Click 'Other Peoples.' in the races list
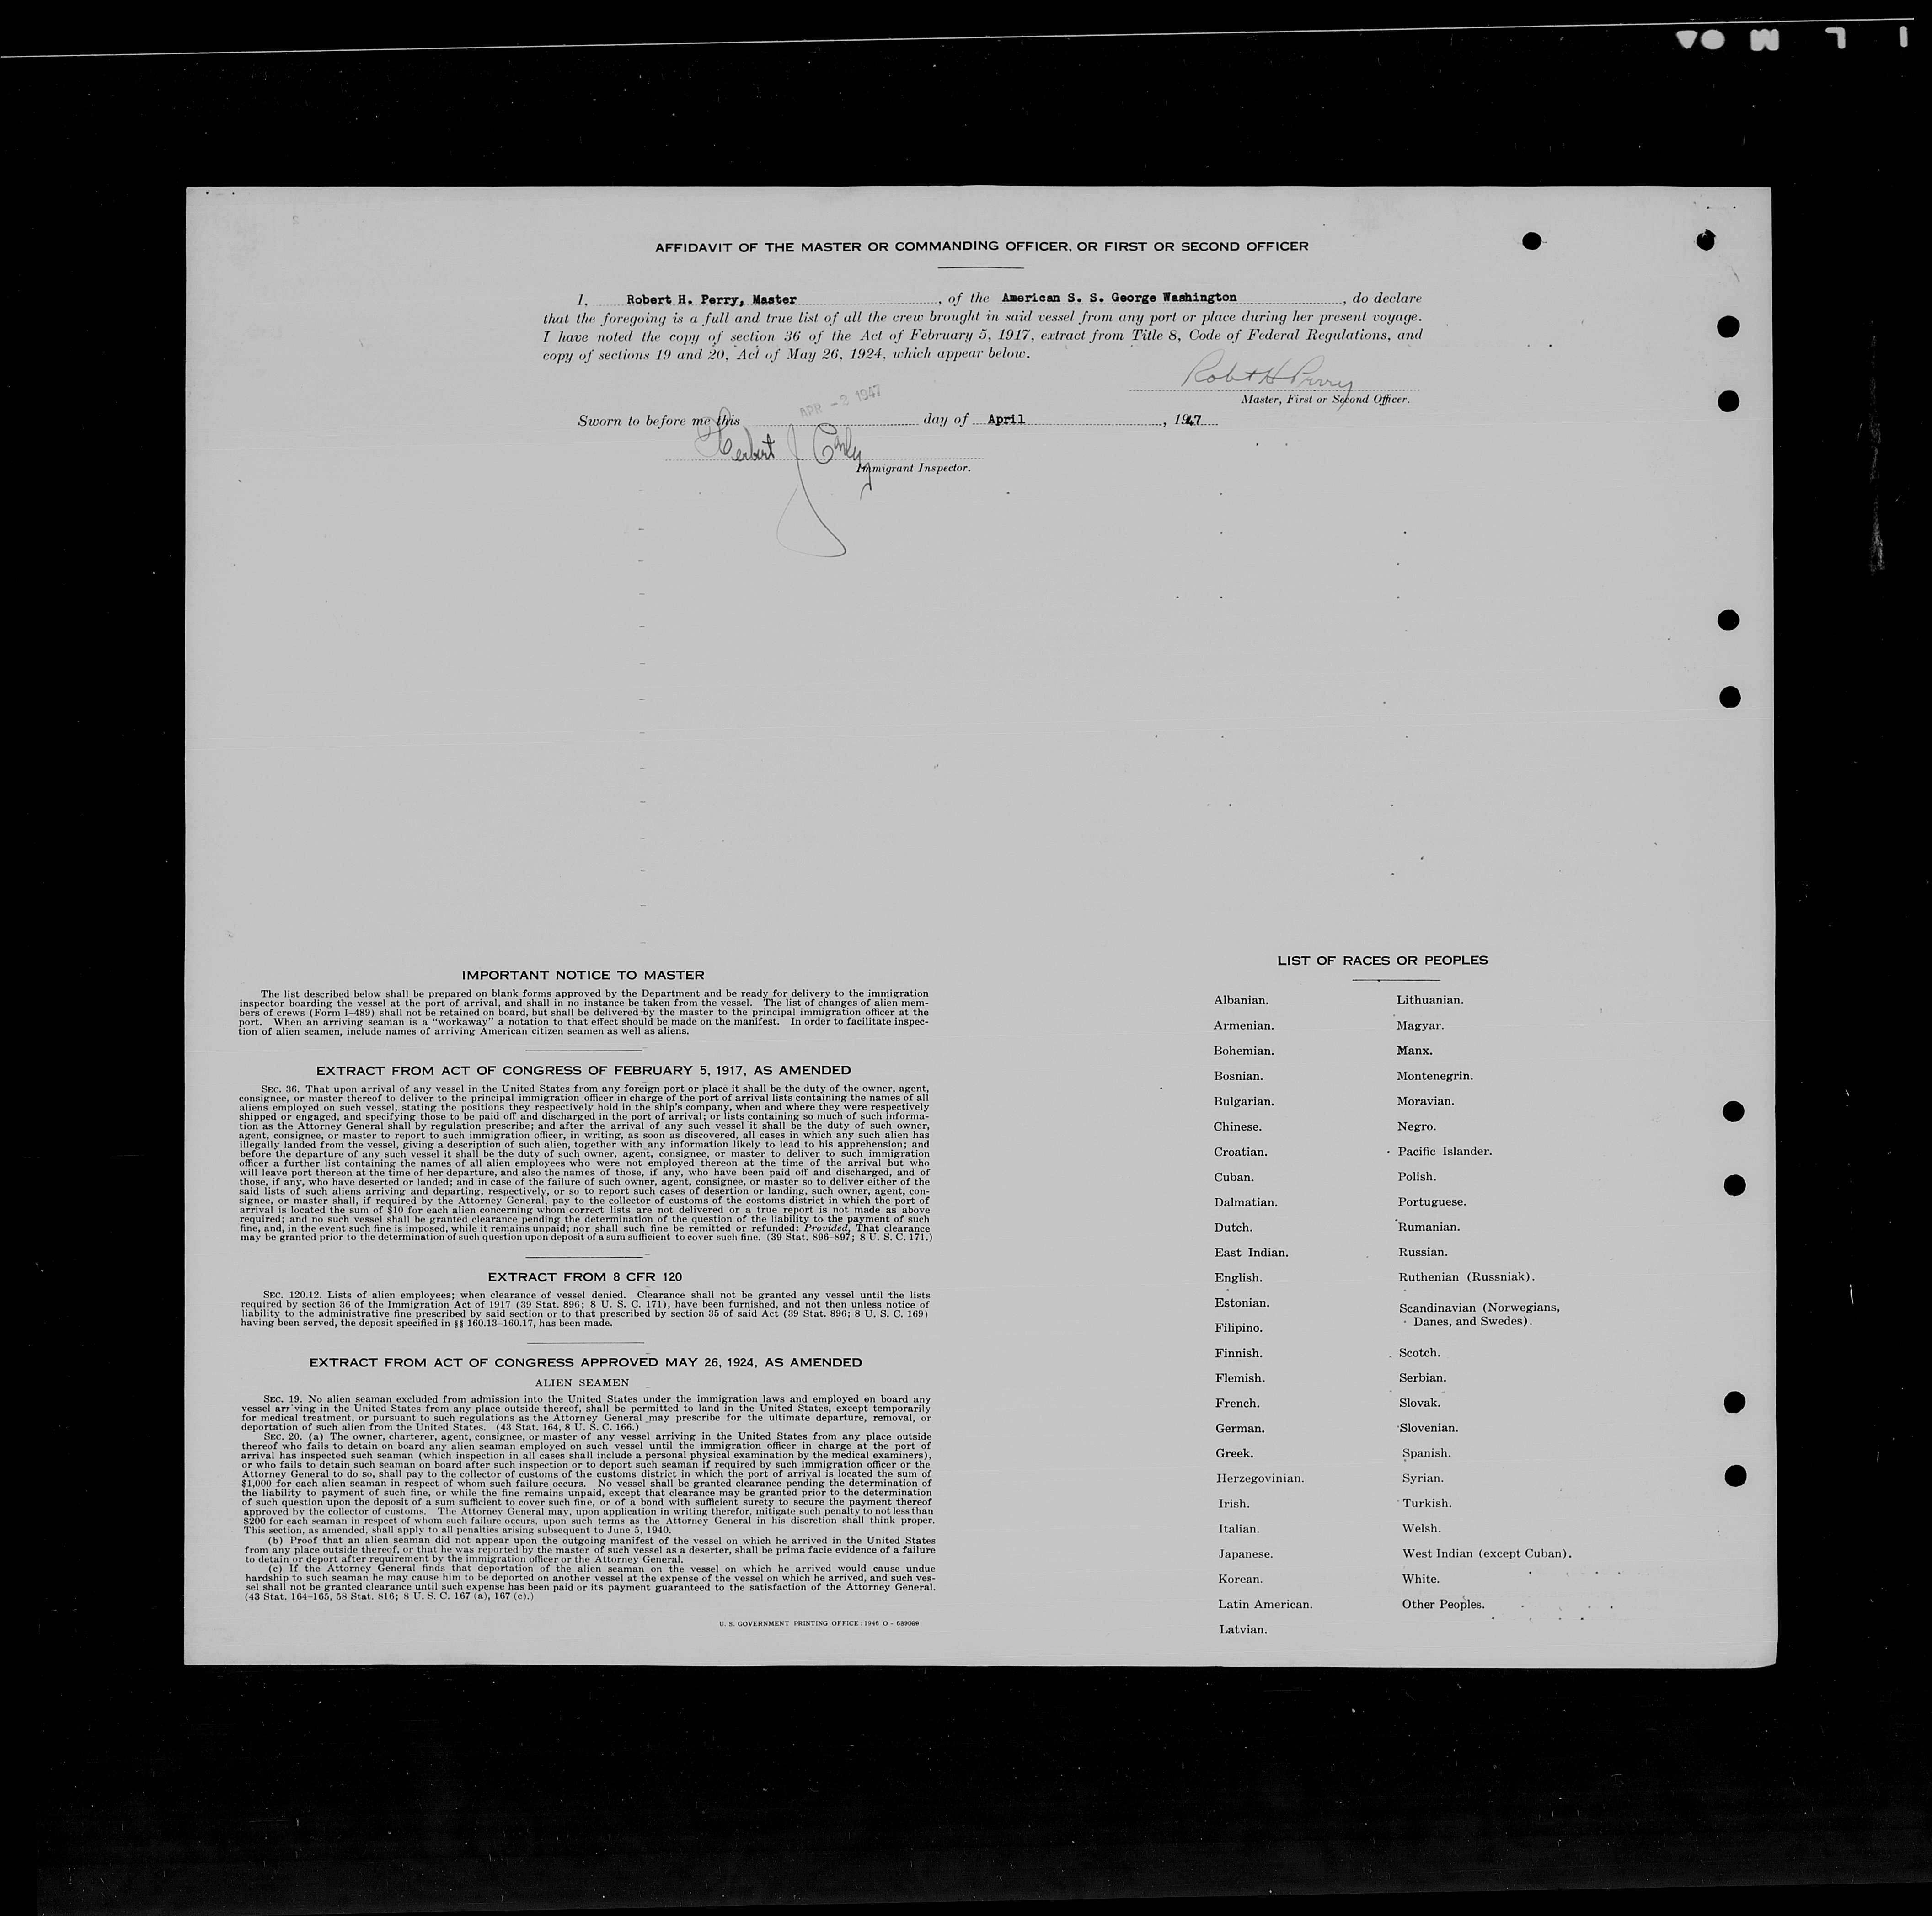 [1443, 1604]
